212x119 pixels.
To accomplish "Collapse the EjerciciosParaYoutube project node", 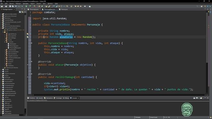I will [x=1, y=28].
